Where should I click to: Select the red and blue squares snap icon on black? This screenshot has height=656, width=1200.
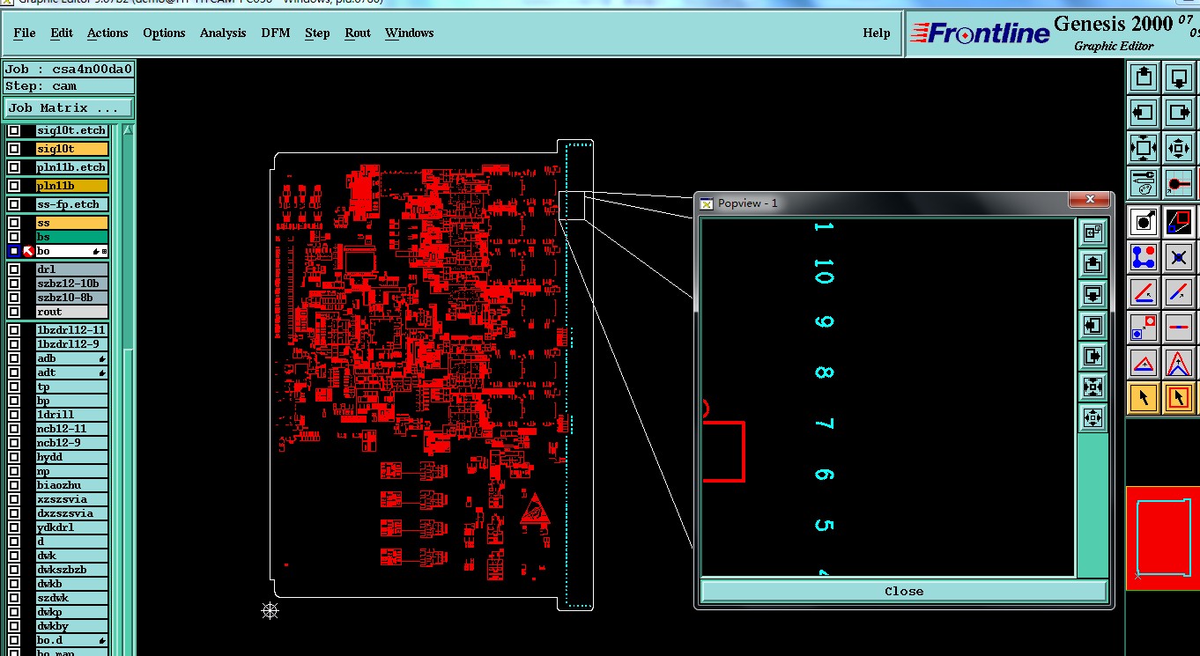[x=1179, y=222]
